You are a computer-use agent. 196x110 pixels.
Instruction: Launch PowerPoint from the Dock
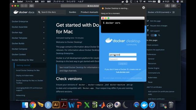(x=79, y=105)
